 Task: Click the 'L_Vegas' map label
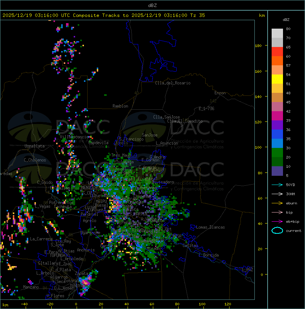tap(43, 206)
